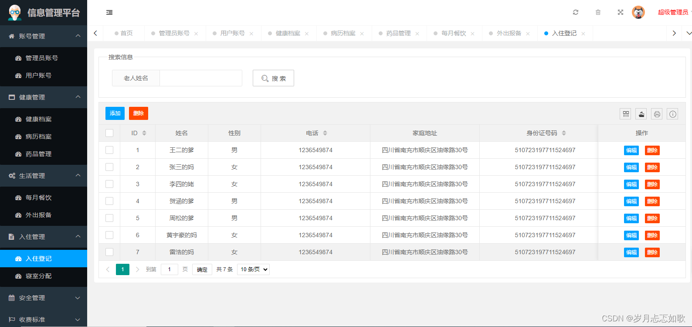Click the 老人姓名 search input field

click(x=201, y=78)
